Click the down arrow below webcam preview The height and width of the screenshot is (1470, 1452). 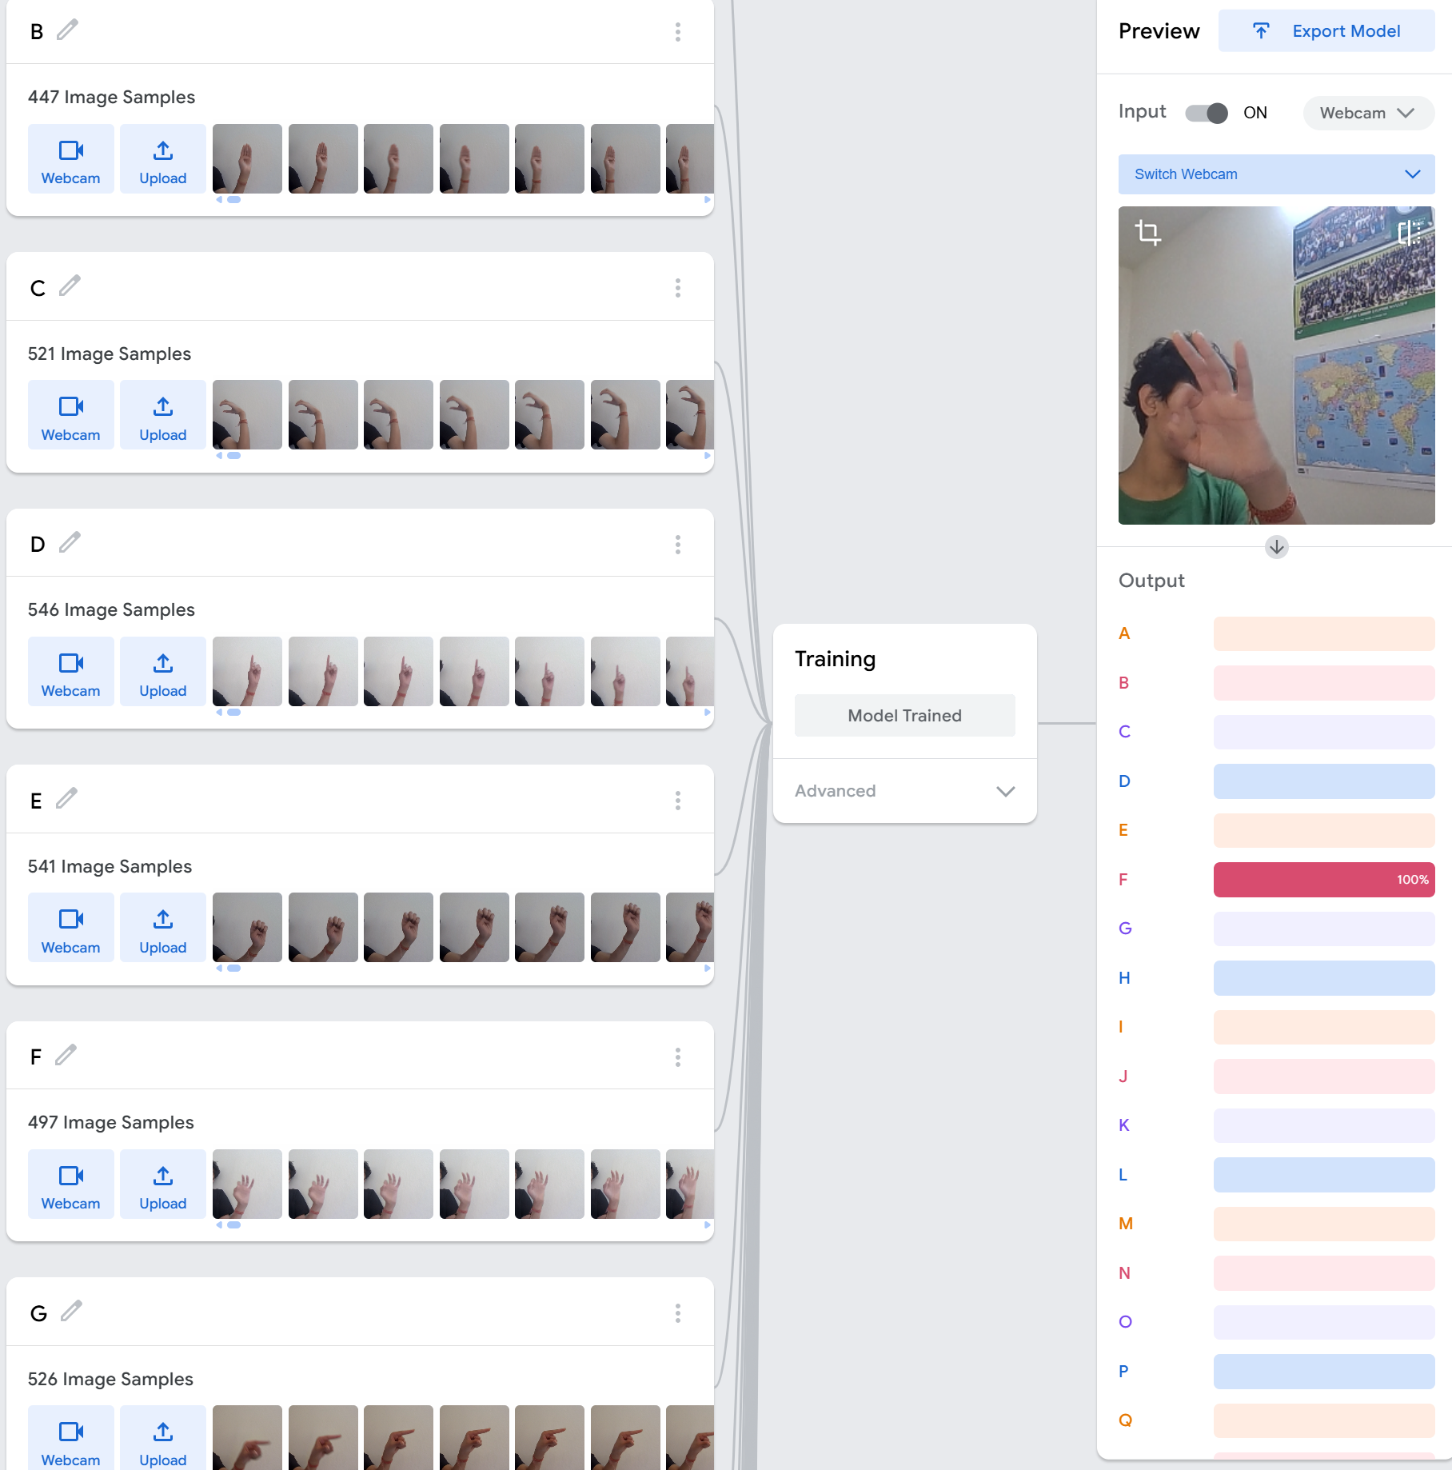pyautogui.click(x=1277, y=547)
